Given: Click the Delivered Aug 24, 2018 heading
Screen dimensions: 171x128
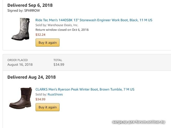Looking at the screenshot, I should click(31, 77).
